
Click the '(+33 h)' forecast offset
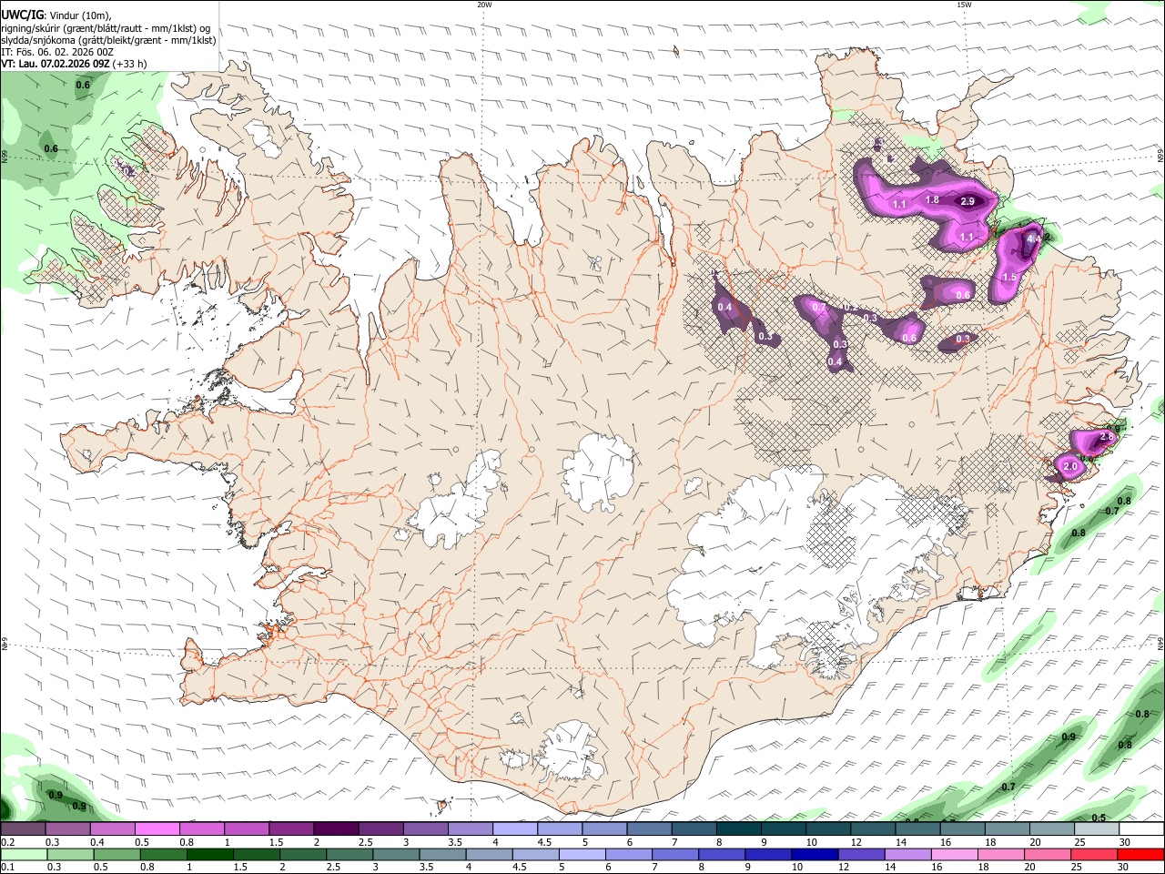coord(130,64)
